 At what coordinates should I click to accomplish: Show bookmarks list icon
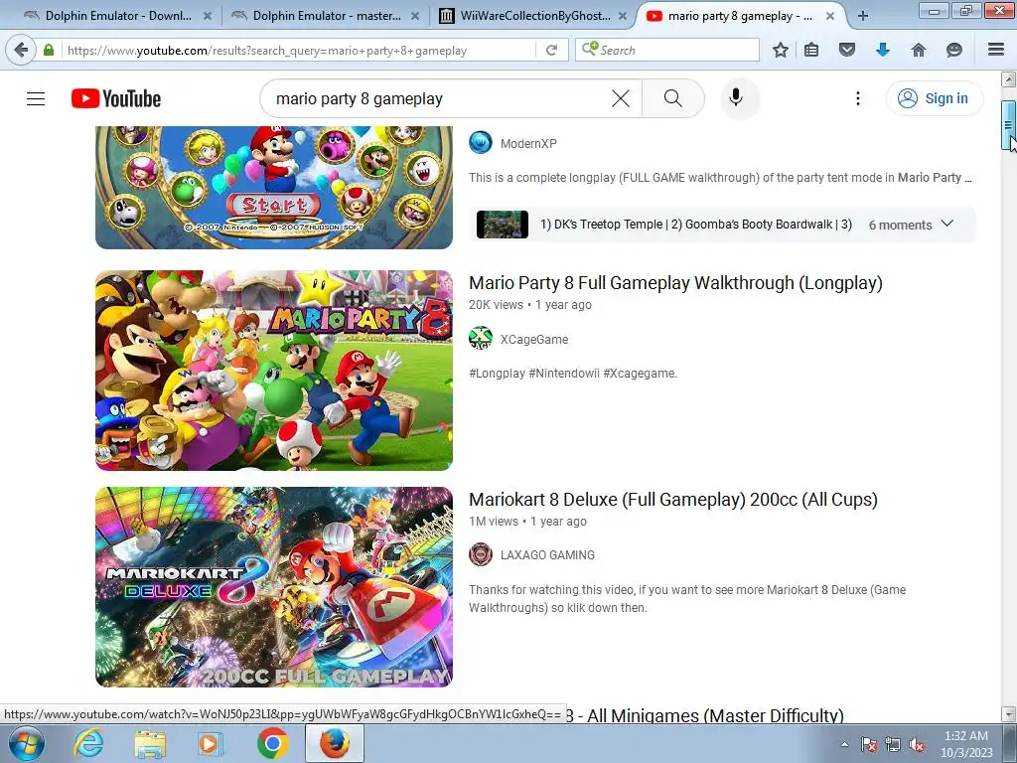point(811,50)
